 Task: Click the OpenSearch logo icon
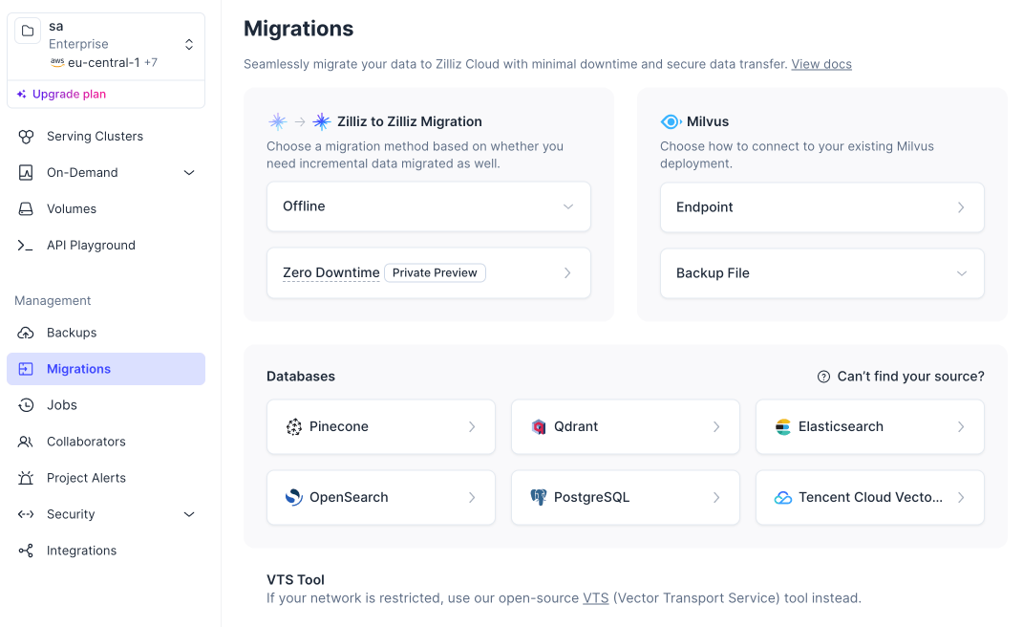(294, 498)
